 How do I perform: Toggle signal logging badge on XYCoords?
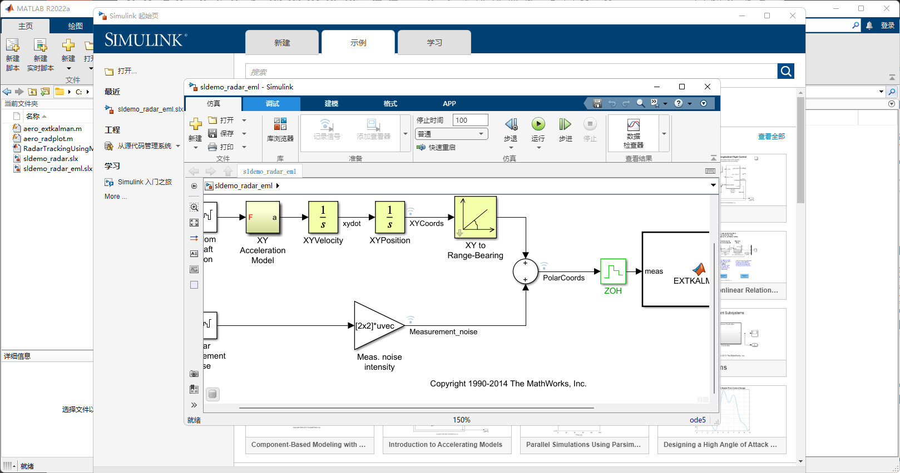point(411,212)
